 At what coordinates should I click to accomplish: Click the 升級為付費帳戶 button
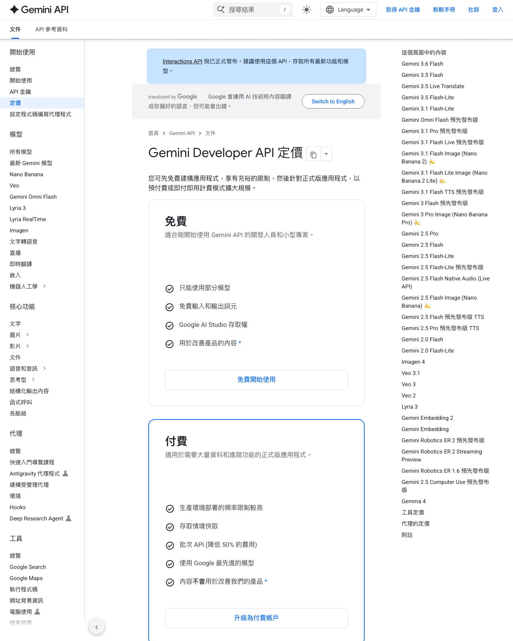[256, 618]
